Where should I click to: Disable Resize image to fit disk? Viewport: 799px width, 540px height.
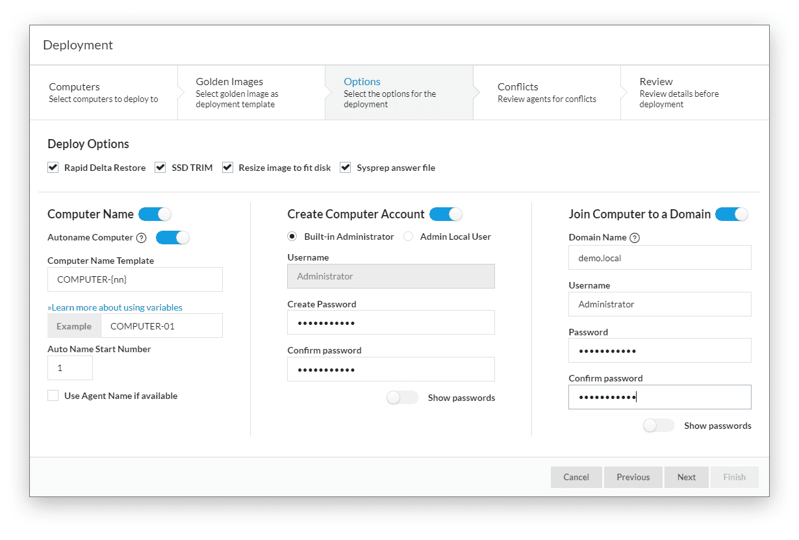tap(227, 167)
